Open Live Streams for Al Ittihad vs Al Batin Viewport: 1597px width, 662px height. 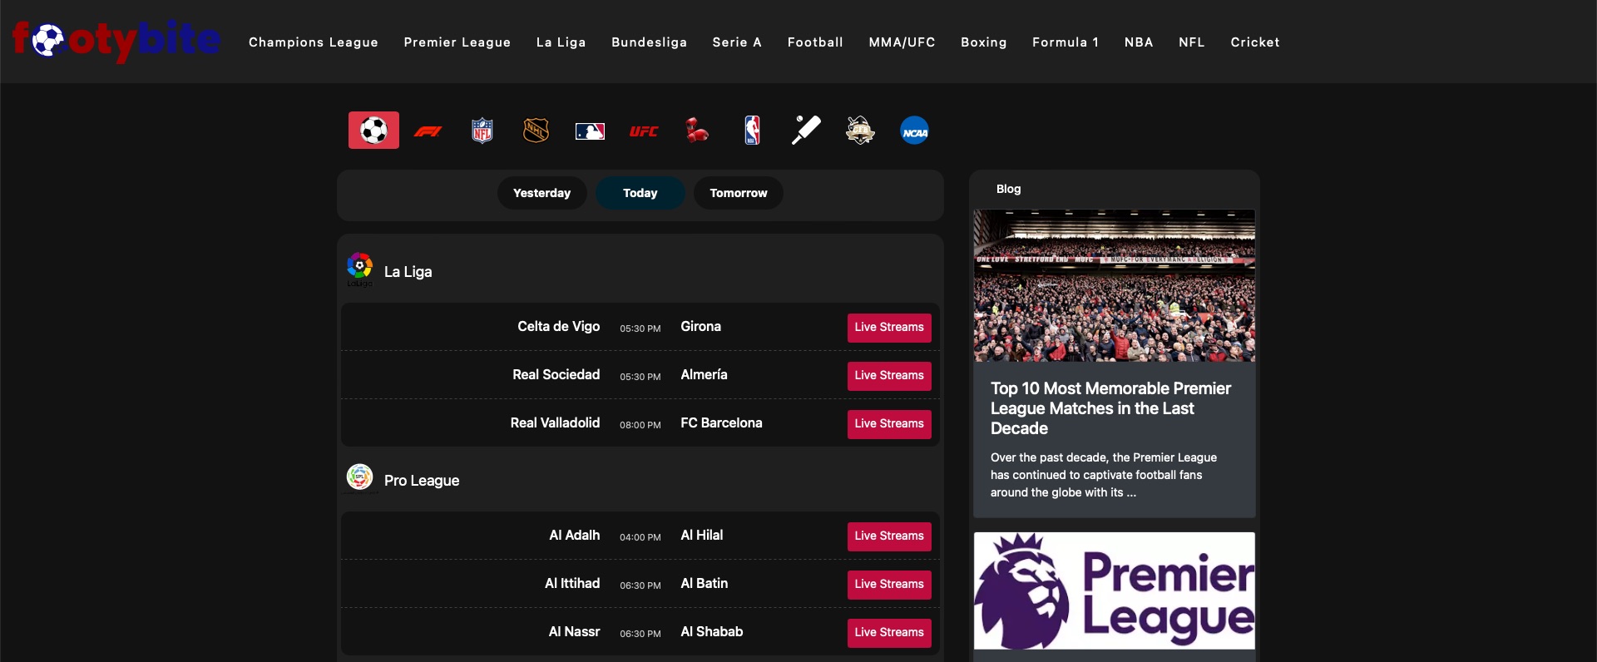coord(889,585)
